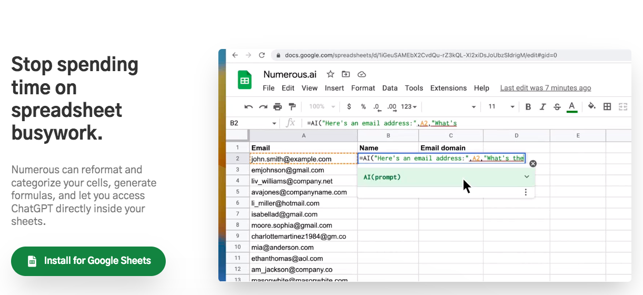This screenshot has width=643, height=295.
Task: Click cell emjohnson@gmail.com
Action: [304, 170]
